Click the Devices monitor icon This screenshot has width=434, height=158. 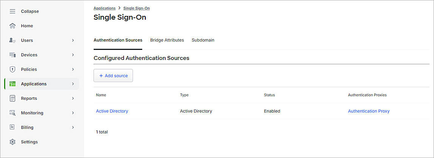click(12, 55)
